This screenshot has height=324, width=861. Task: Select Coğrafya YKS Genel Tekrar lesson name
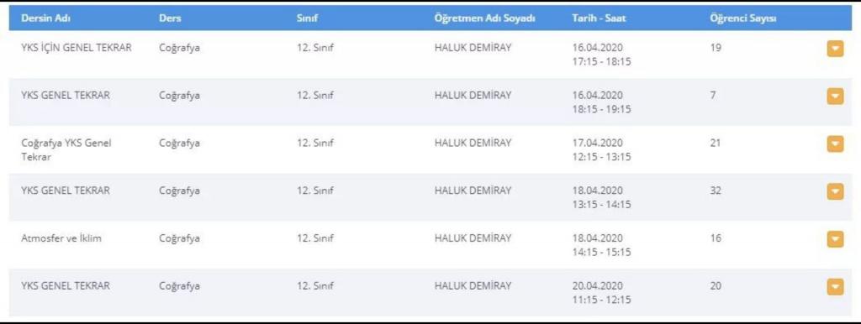66,149
